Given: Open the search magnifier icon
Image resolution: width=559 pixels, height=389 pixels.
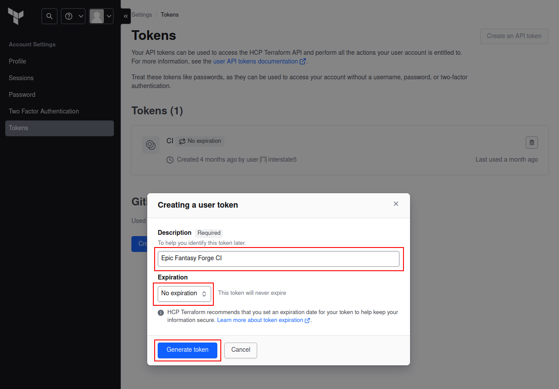Looking at the screenshot, I should (50, 16).
